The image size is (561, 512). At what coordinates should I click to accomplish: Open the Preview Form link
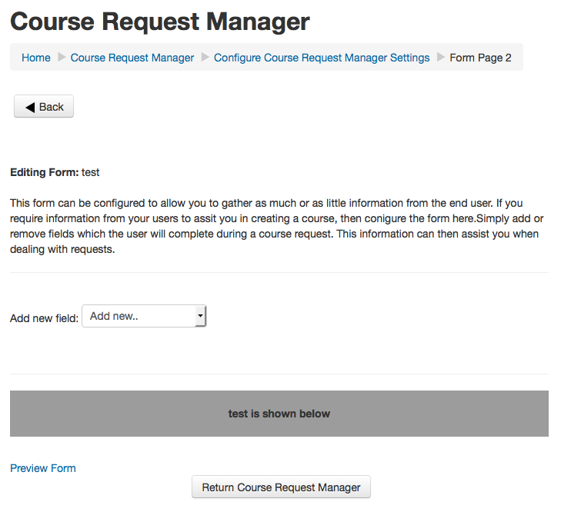click(43, 467)
